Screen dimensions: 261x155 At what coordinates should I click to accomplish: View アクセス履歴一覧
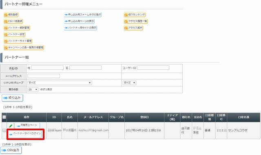click(x=135, y=21)
